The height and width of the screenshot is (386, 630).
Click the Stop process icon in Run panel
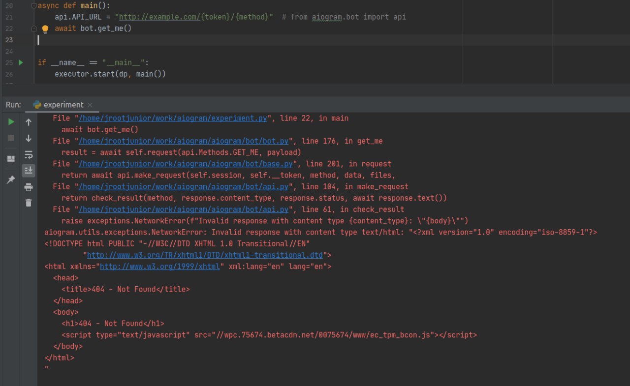point(11,138)
